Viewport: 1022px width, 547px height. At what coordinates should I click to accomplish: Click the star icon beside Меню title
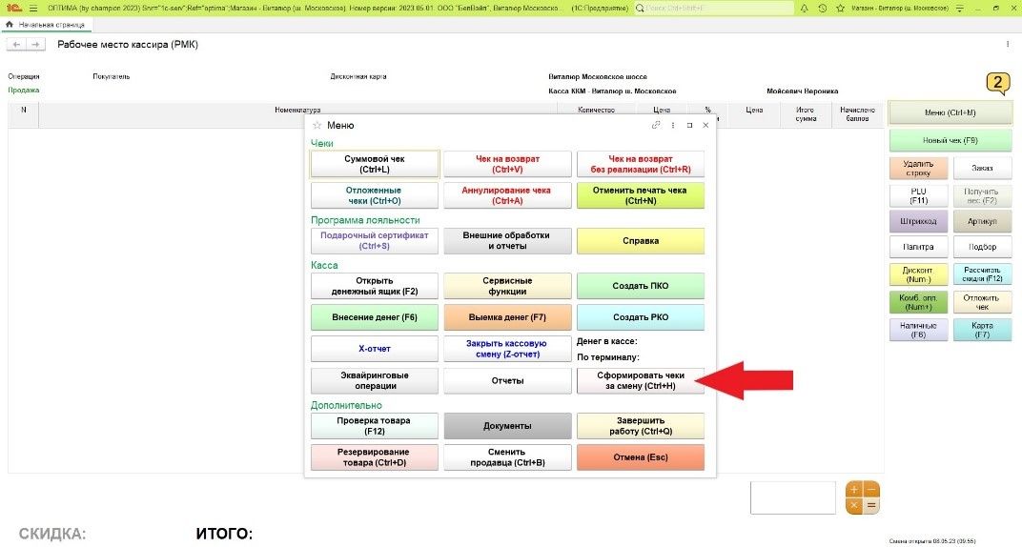click(x=317, y=125)
